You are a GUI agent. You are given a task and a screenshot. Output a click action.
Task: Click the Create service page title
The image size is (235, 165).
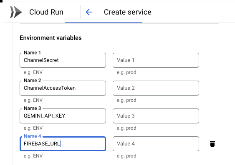coord(128,12)
